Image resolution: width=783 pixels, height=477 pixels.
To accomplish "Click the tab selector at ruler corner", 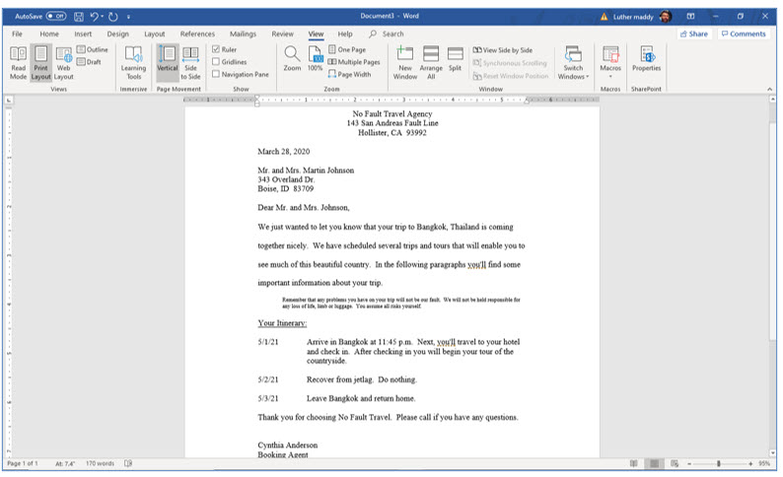I will (9, 100).
